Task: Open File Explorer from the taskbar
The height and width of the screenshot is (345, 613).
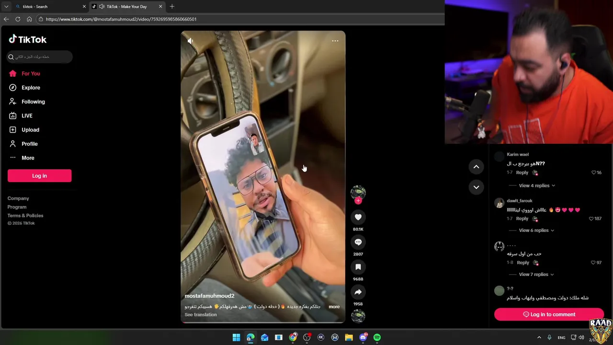Action: (349, 337)
